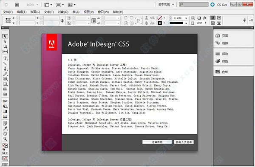Open the workspace switcher dropdown
Screen dimensions: 255x167
166,5
